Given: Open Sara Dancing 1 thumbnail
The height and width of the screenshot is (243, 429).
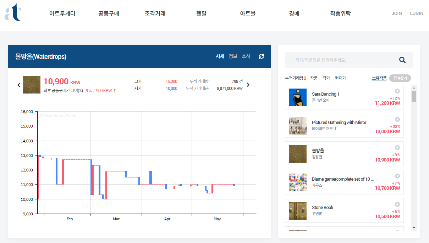Looking at the screenshot, I should tap(298, 97).
